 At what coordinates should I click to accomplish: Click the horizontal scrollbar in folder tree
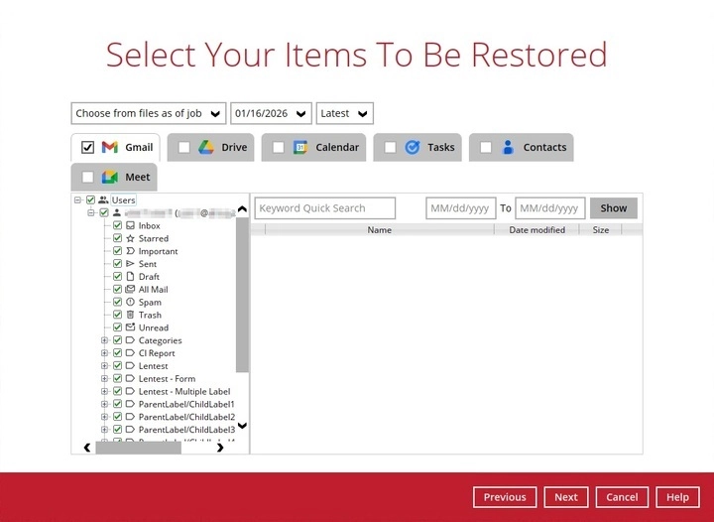138,448
